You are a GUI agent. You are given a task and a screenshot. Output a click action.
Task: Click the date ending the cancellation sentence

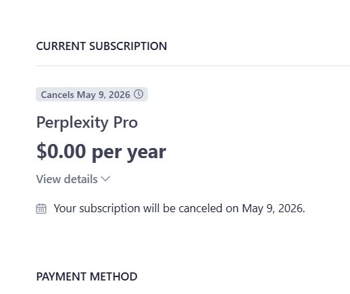[274, 208]
